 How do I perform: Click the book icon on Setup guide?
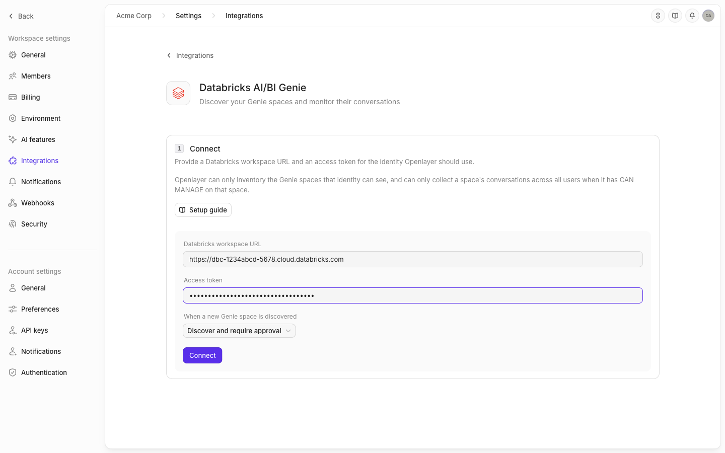click(182, 210)
